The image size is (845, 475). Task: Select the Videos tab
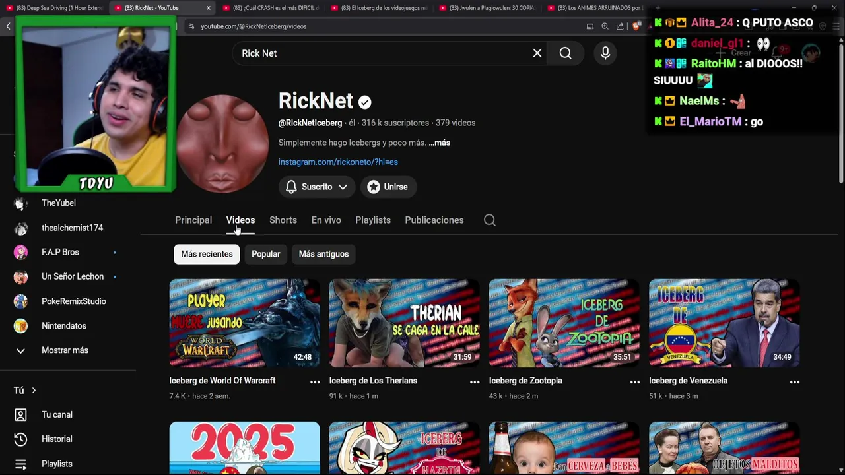pos(240,220)
